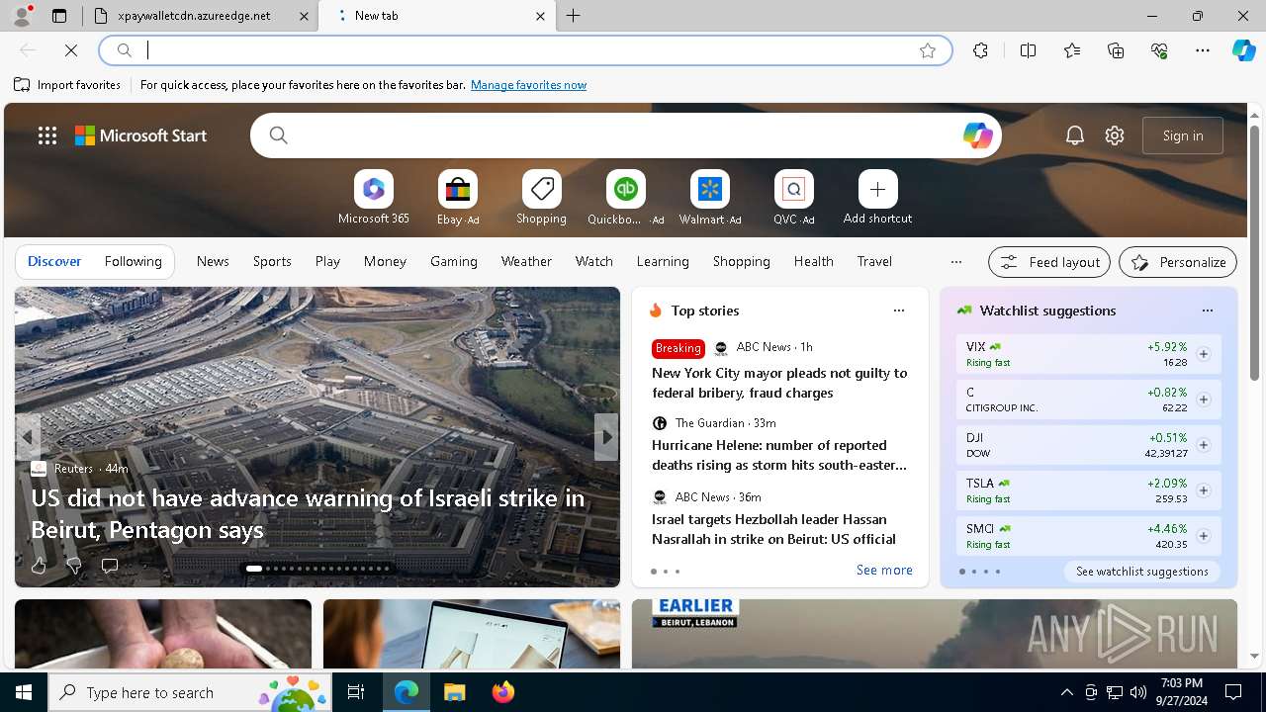Open the Sports category
Image resolution: width=1266 pixels, height=712 pixels.
click(272, 261)
